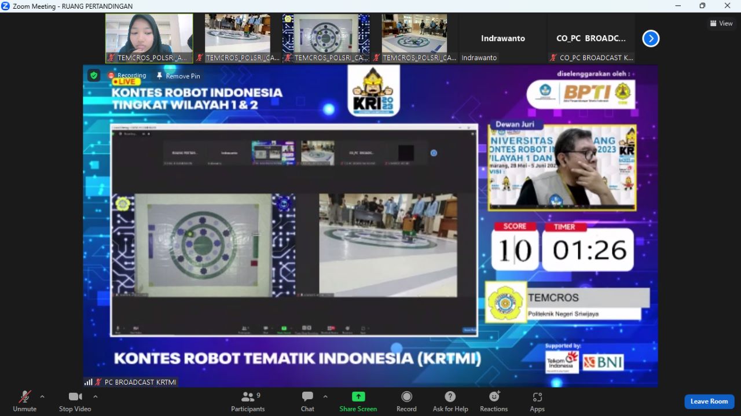Open the Zoom Apps panel
The image size is (741, 416).
coord(537,400)
